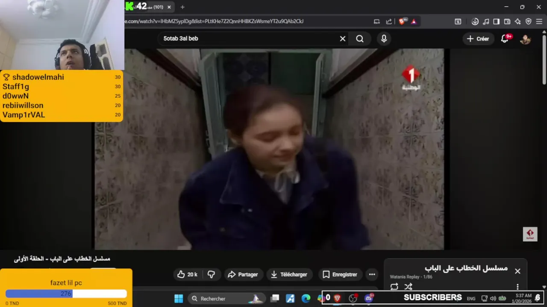Image resolution: width=547 pixels, height=307 pixels.
Task: Open the Brave VPN shield icon
Action: click(528, 21)
